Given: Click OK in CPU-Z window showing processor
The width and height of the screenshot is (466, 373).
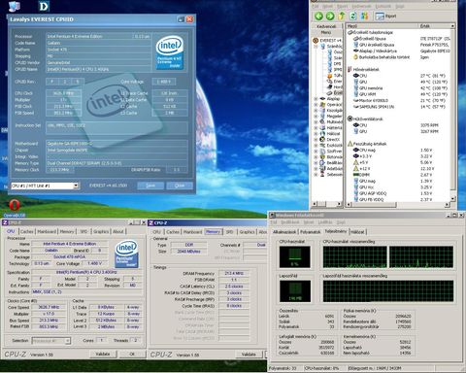Looking at the screenshot, I should pos(132,354).
